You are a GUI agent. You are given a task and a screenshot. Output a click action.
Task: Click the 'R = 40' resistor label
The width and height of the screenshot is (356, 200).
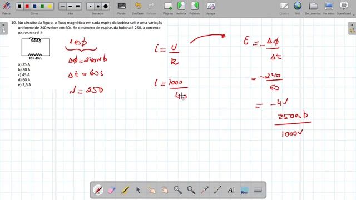pyautogui.click(x=36, y=58)
